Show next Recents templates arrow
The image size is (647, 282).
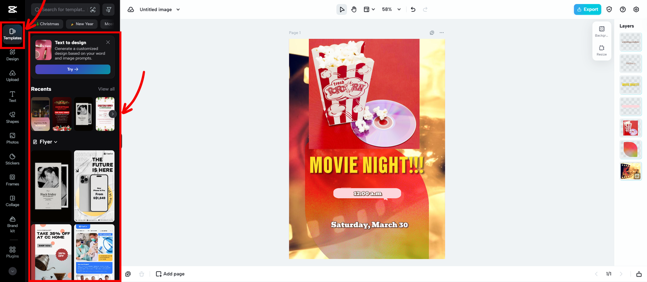[x=112, y=114]
